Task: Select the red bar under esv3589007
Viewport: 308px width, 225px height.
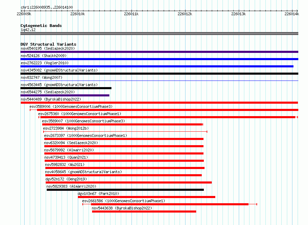Action: (x=123, y=124)
